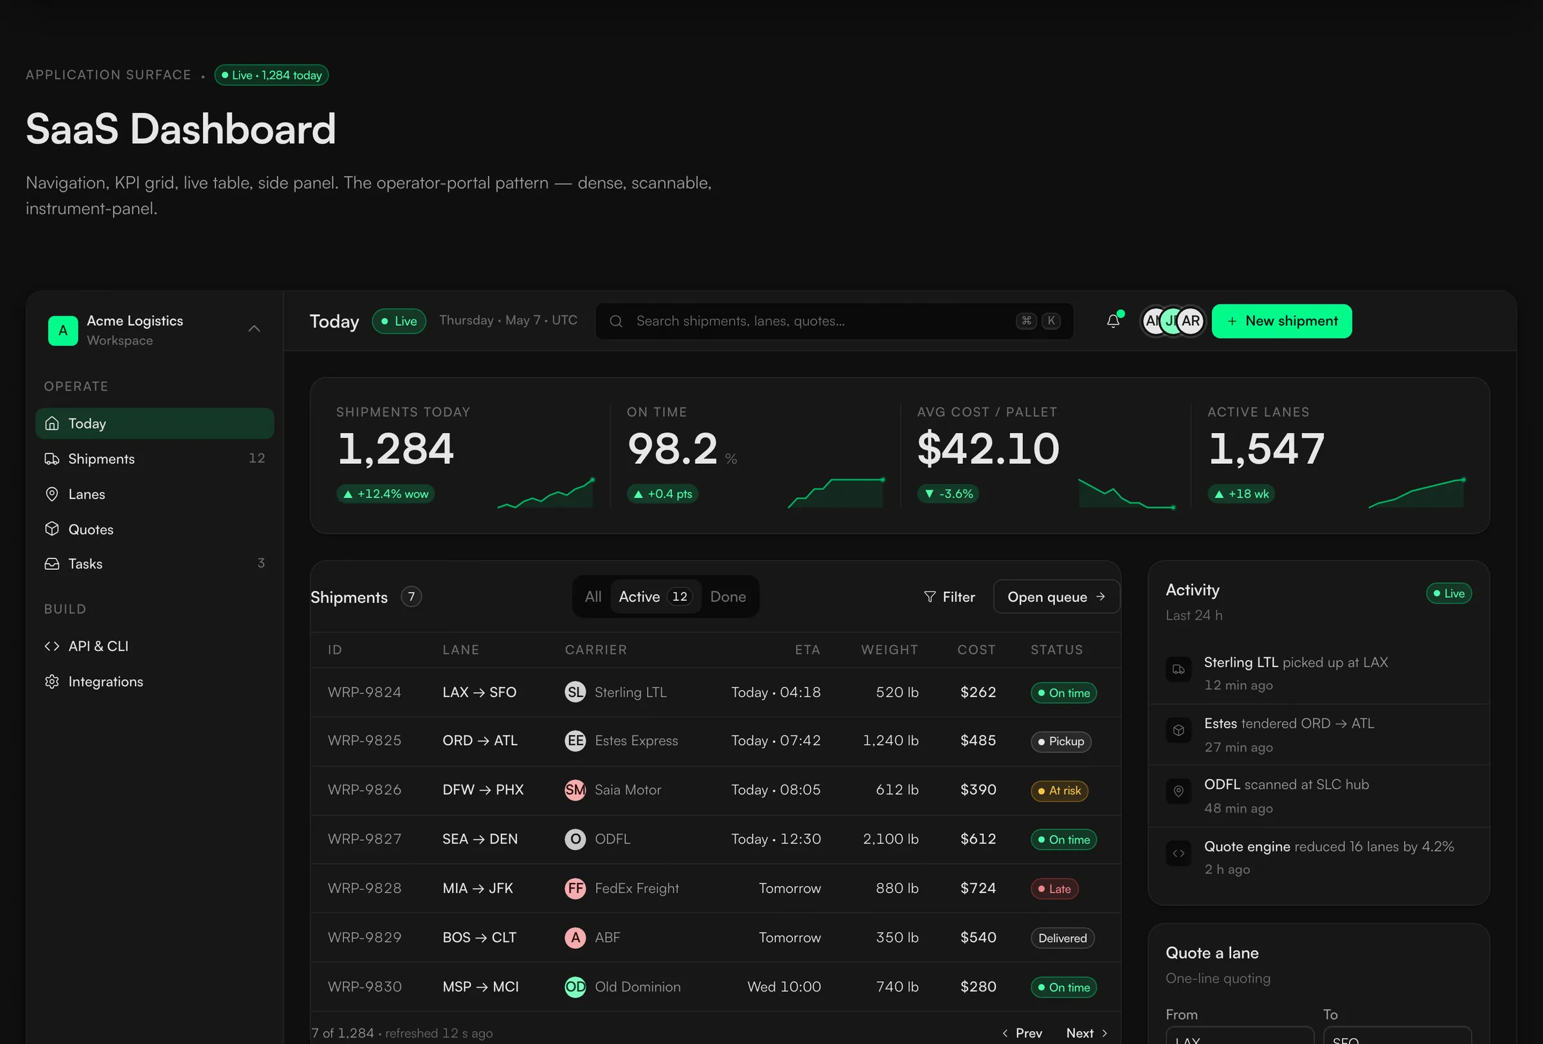Open Shipments in the sidebar
The height and width of the screenshot is (1044, 1543).
click(155, 458)
